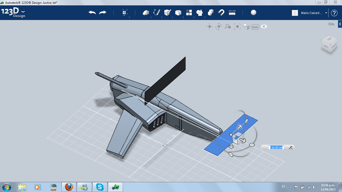Open the Material sphere tool

254,12
